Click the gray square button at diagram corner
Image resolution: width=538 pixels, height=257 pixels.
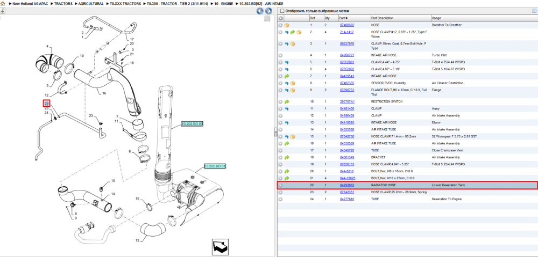click(x=267, y=18)
